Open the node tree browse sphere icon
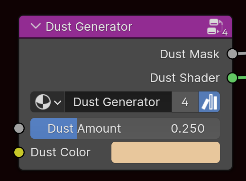Screen dimensions: 246x181 click(43, 102)
